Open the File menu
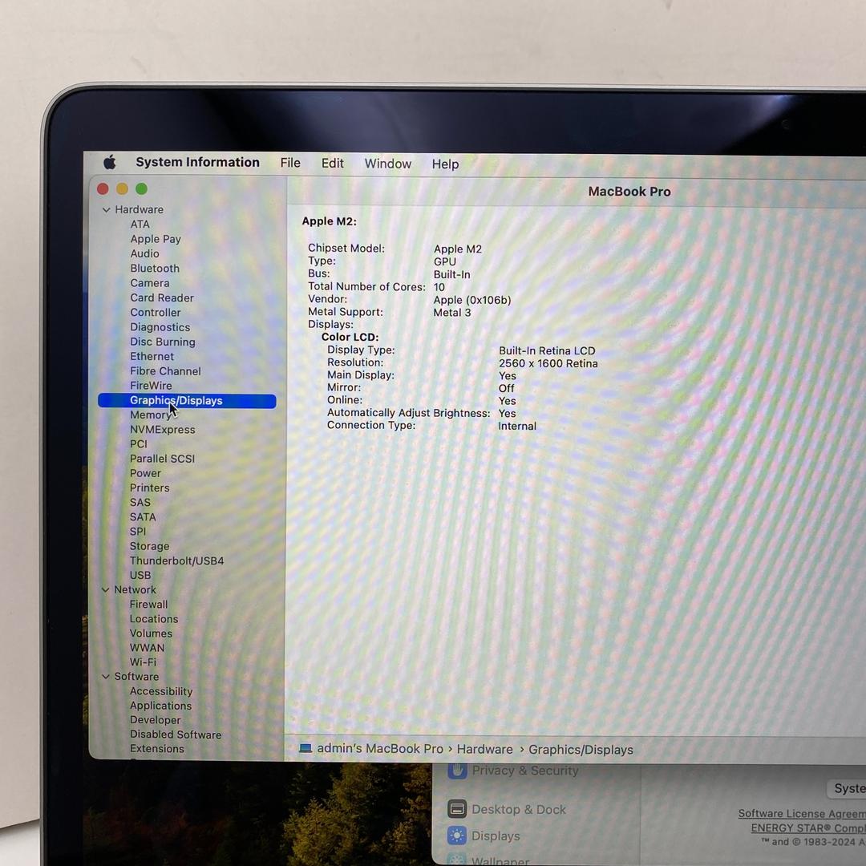Screen dimensions: 866x866 click(x=290, y=163)
